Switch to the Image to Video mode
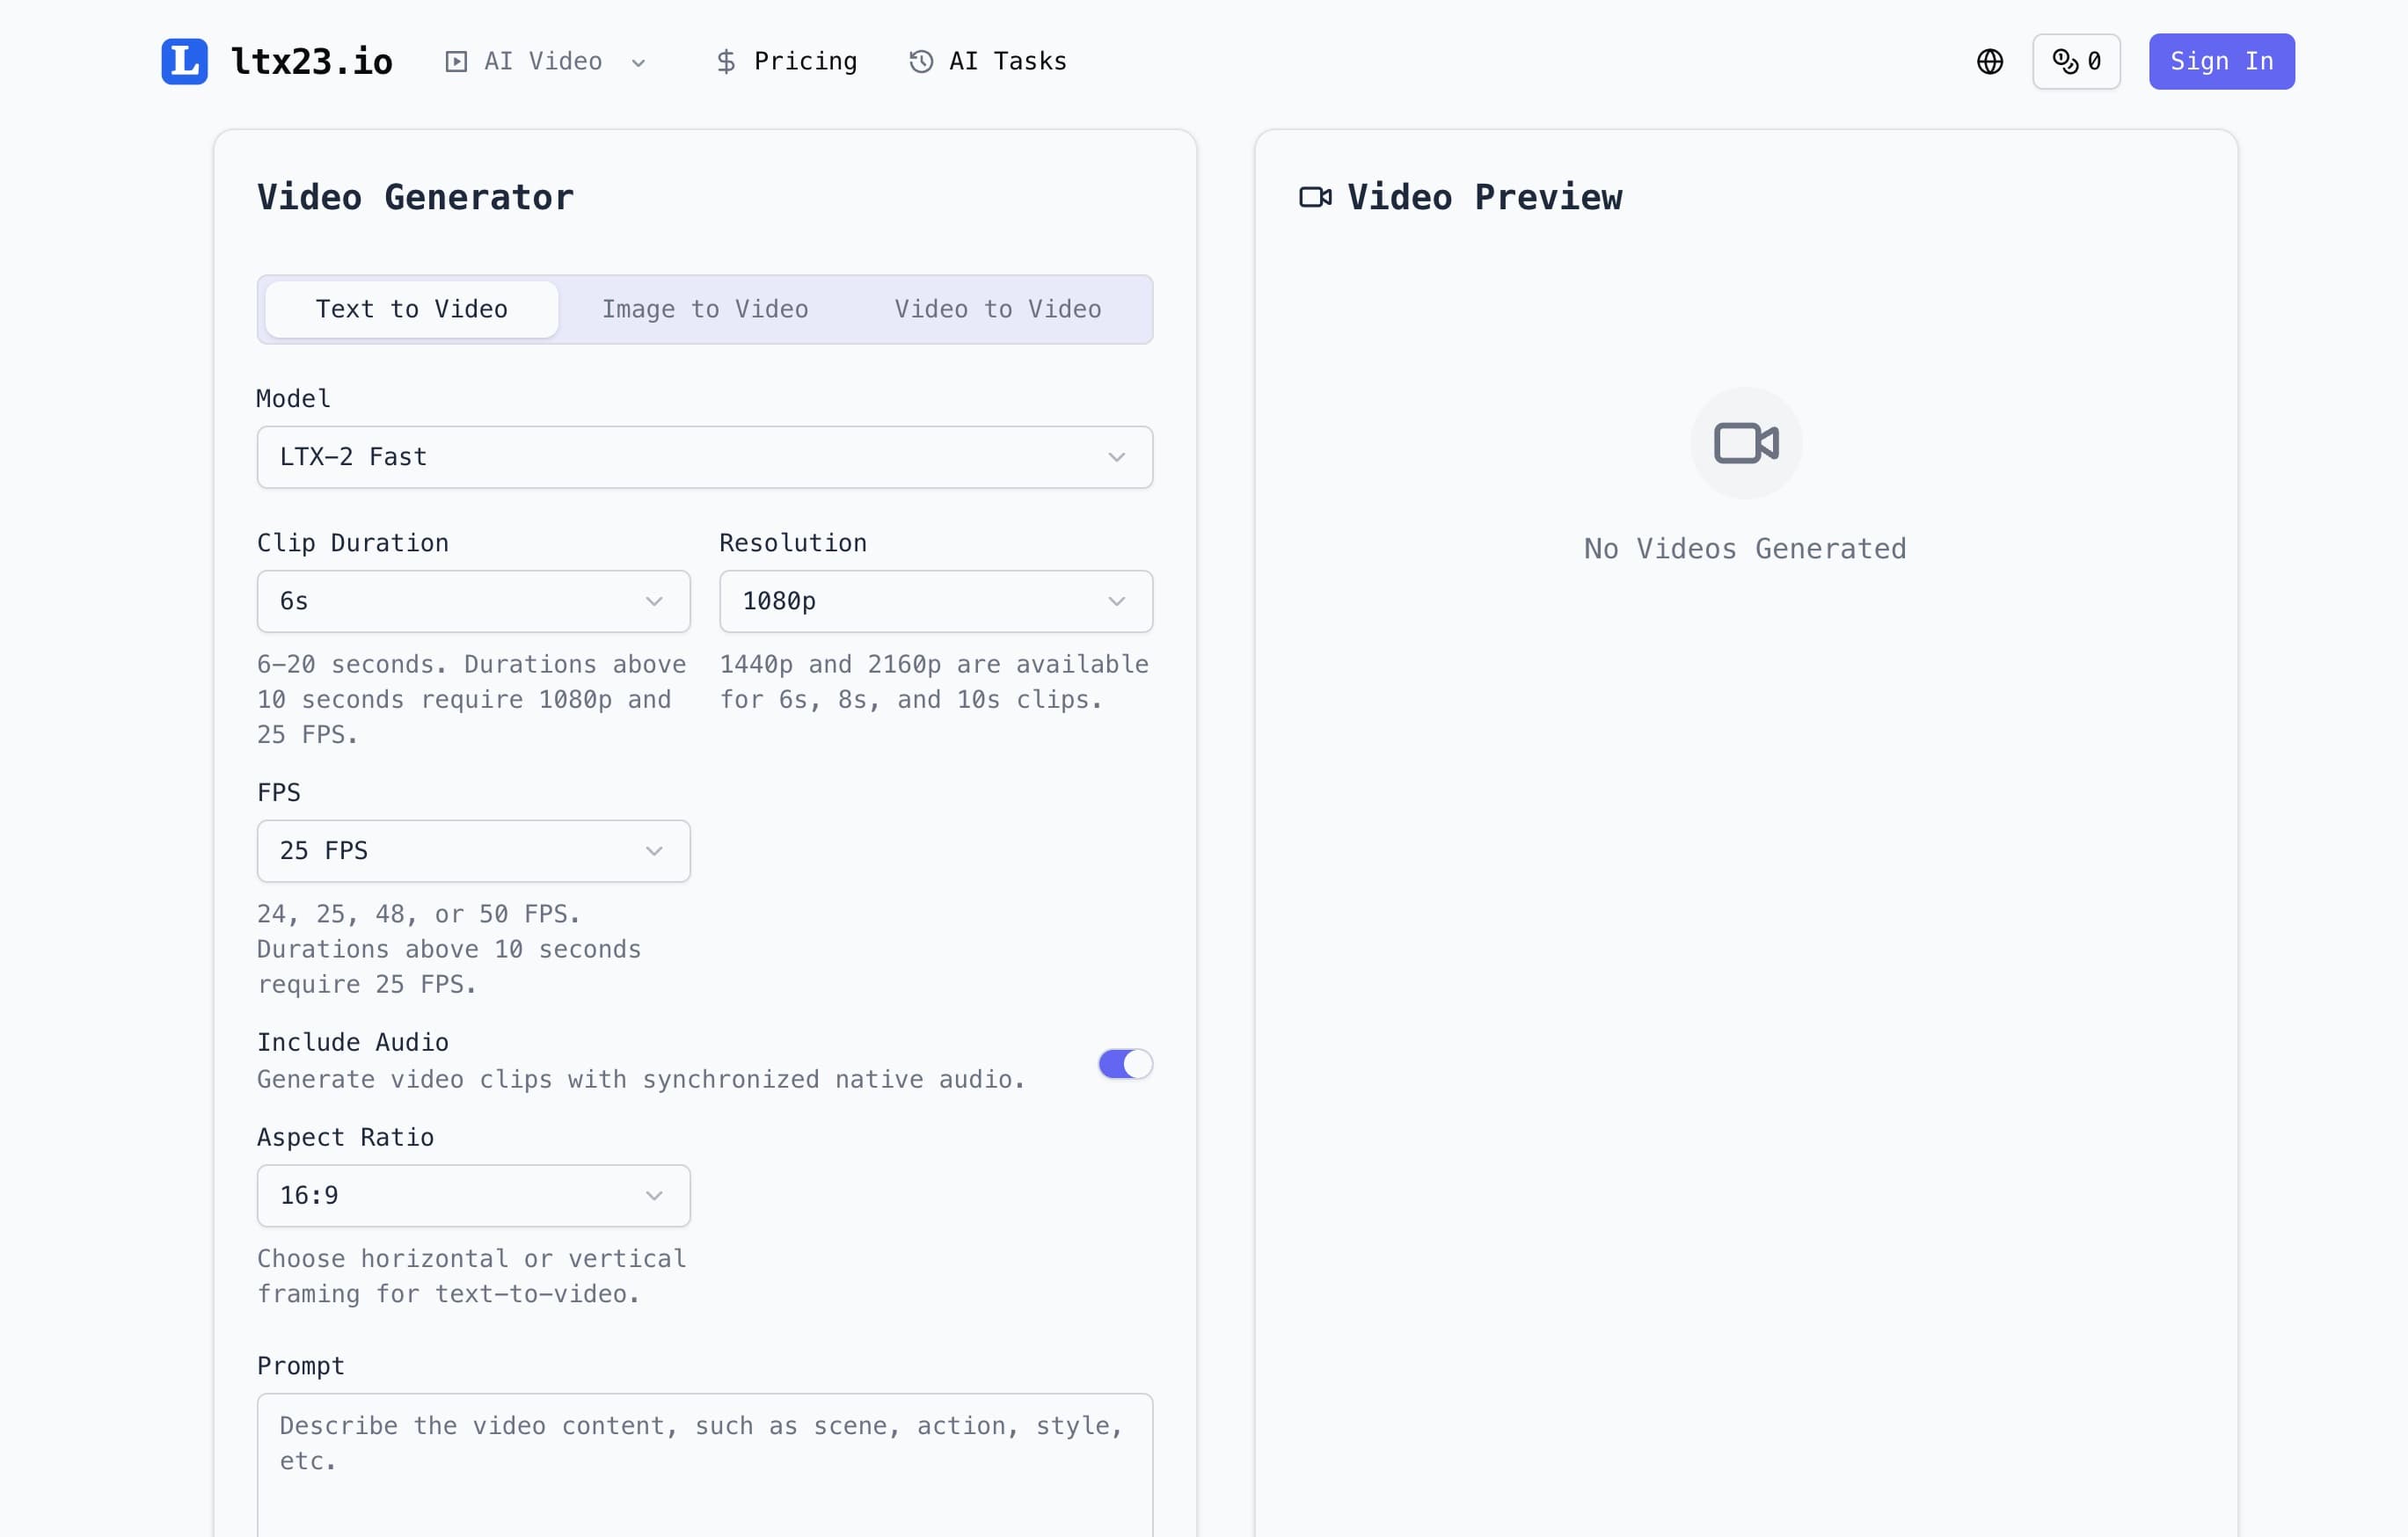2408x1537 pixels. [x=704, y=309]
